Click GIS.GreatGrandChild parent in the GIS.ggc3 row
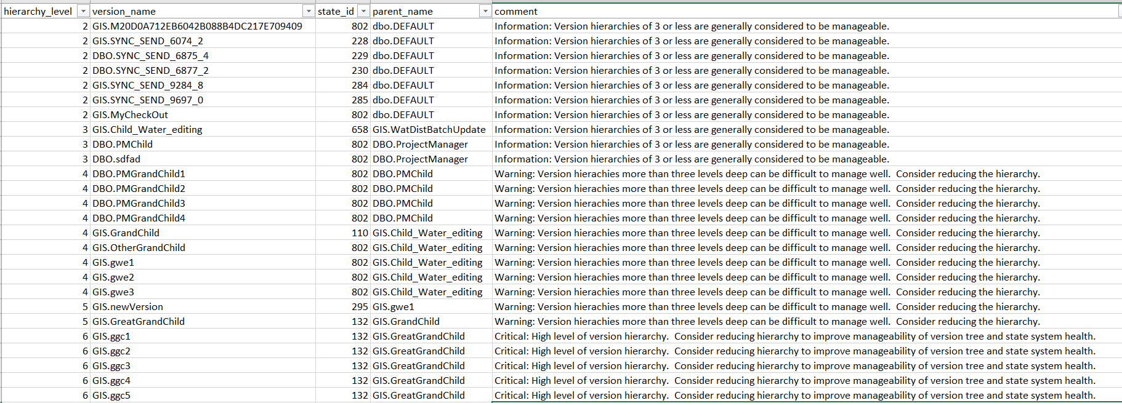Viewport: 1122px width, 403px height. point(431,365)
